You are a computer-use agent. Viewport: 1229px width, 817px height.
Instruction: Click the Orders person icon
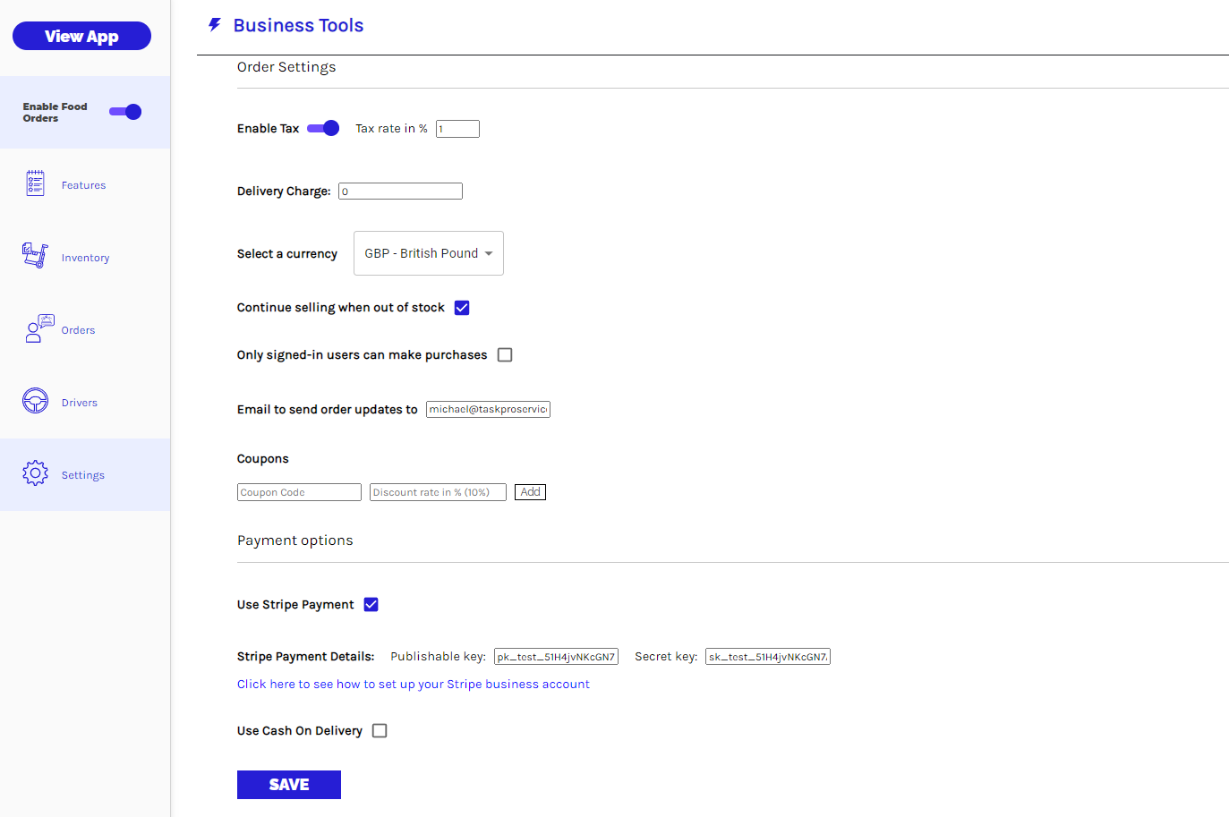pos(38,328)
